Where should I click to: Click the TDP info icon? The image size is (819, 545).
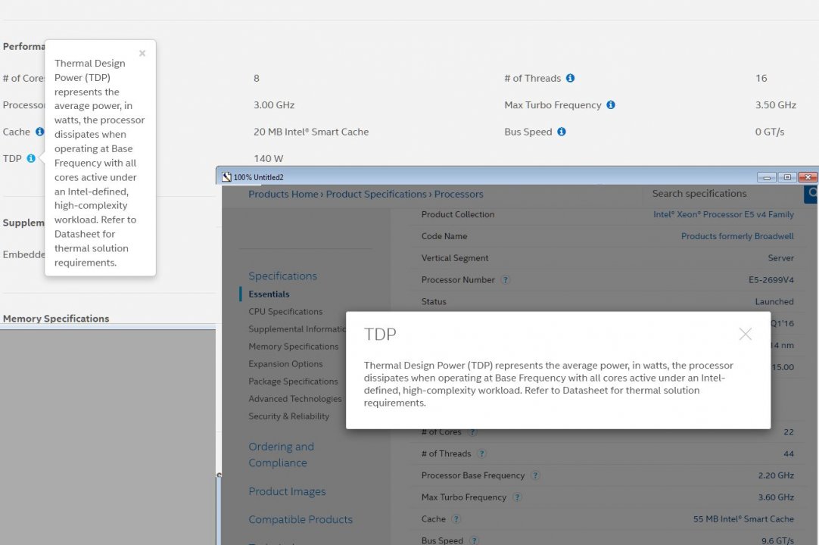pyautogui.click(x=31, y=158)
